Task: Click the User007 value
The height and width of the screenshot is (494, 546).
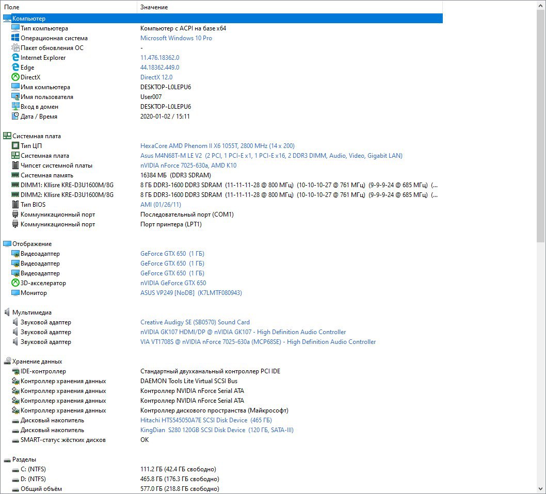Action: 151,97
